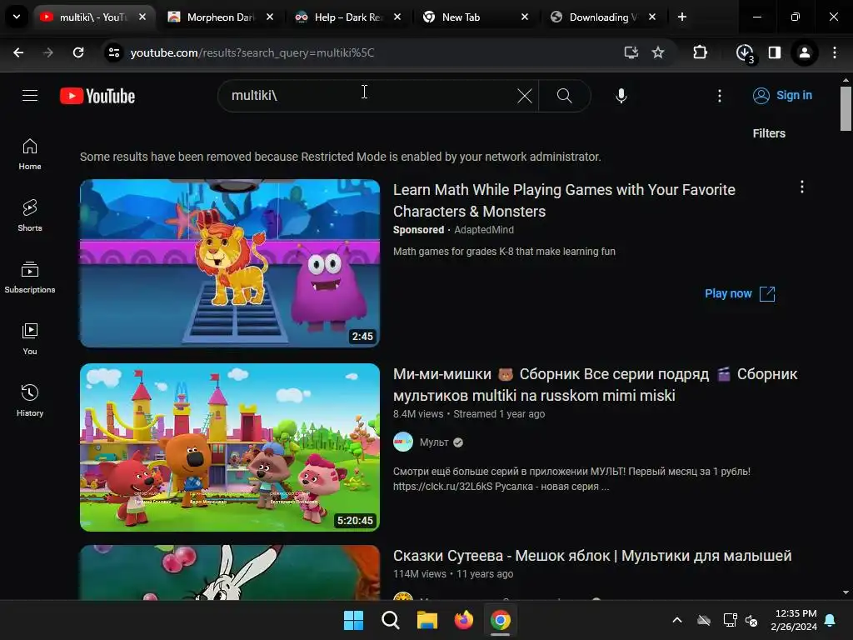The height and width of the screenshot is (640, 853).
Task: Switch to the New Tab tab
Action: click(475, 17)
